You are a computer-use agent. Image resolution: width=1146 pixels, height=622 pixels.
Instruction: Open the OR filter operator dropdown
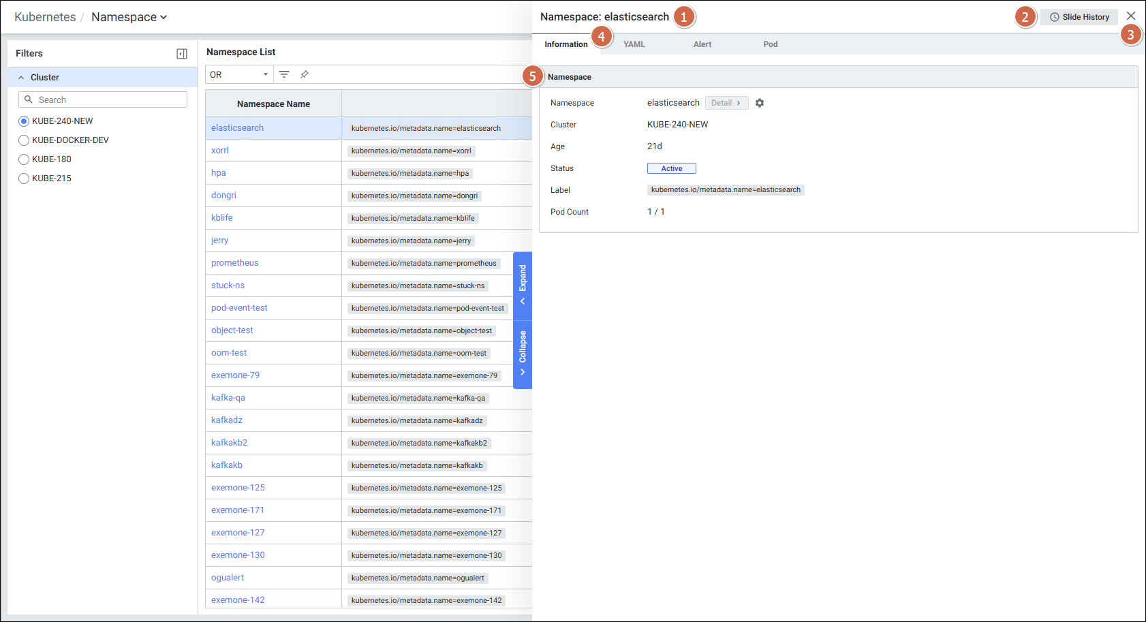(239, 74)
